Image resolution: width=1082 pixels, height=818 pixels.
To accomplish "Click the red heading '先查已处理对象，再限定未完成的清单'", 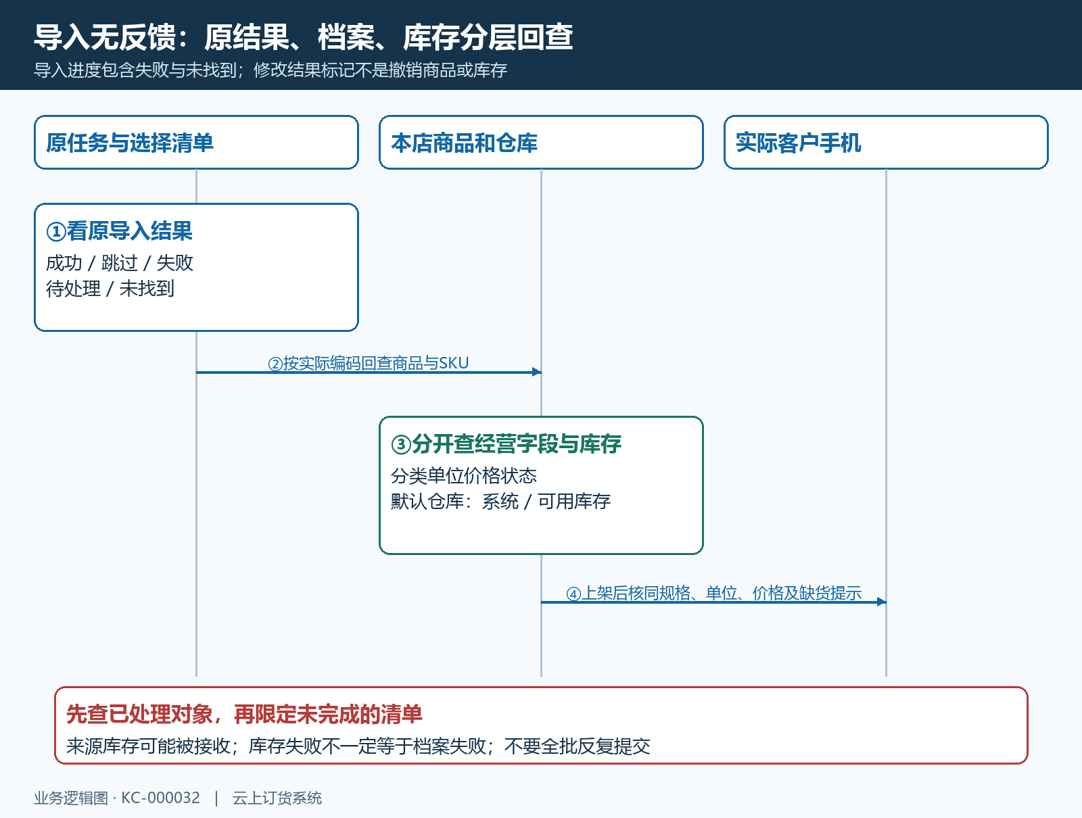I will pyautogui.click(x=244, y=715).
